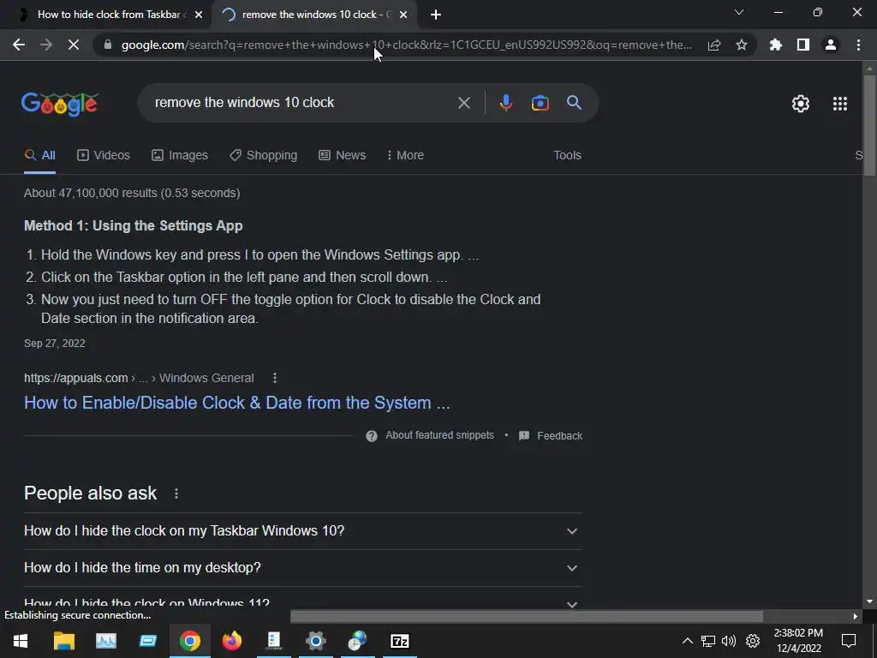The height and width of the screenshot is (658, 877).
Task: Select the All results tab
Action: pos(39,156)
